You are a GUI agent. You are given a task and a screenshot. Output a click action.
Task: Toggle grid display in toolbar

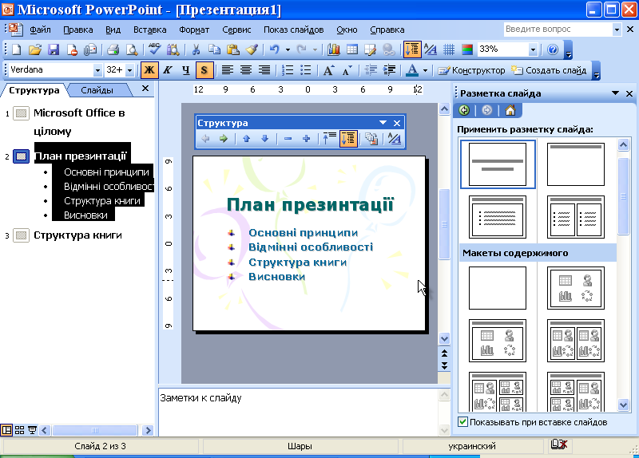449,49
